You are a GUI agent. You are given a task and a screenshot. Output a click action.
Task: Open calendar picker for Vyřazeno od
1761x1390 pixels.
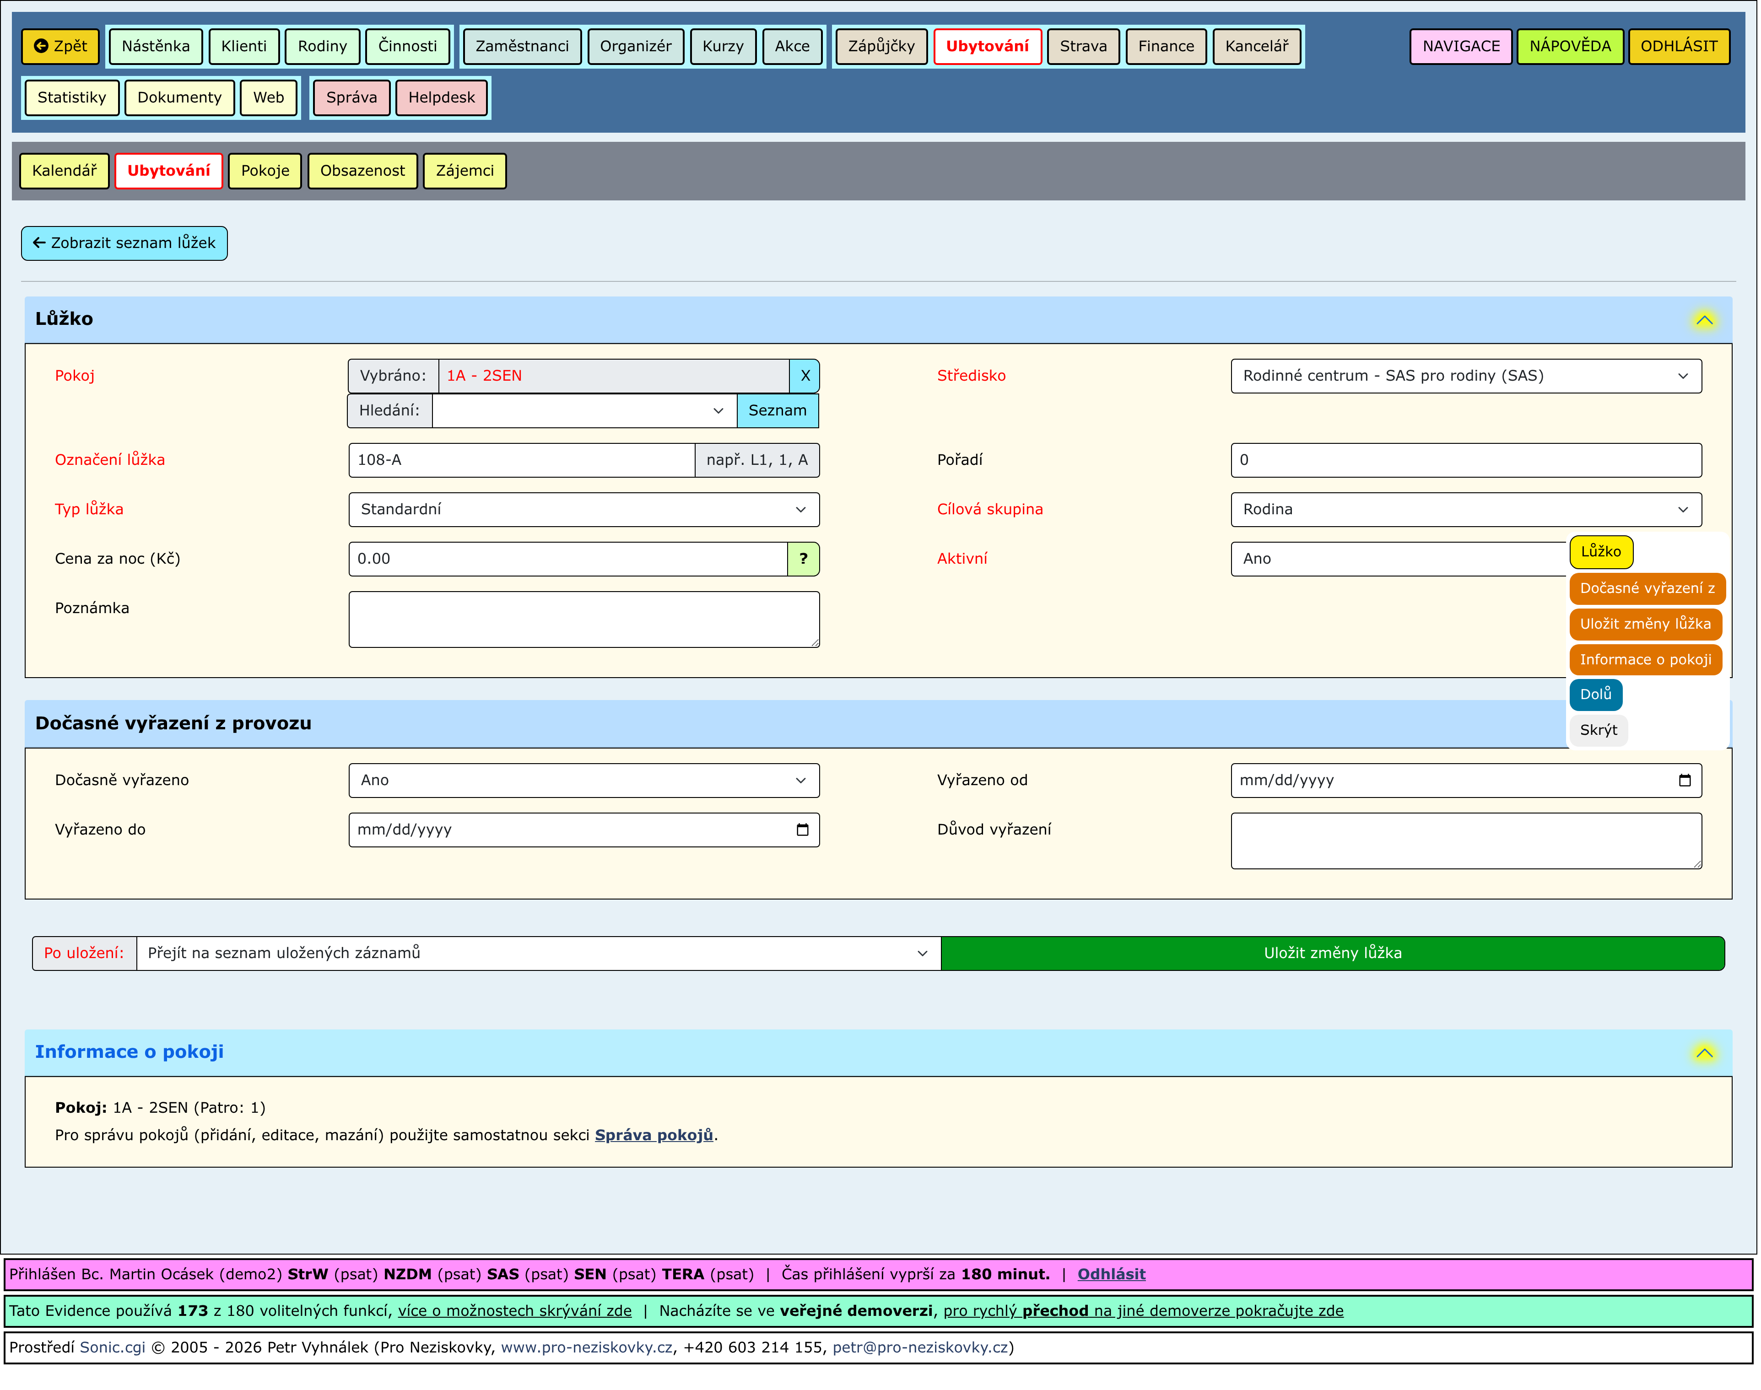(x=1684, y=781)
